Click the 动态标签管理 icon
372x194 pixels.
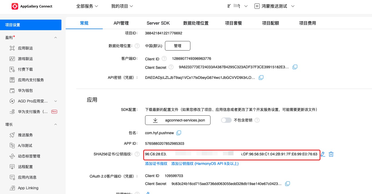click(12, 156)
